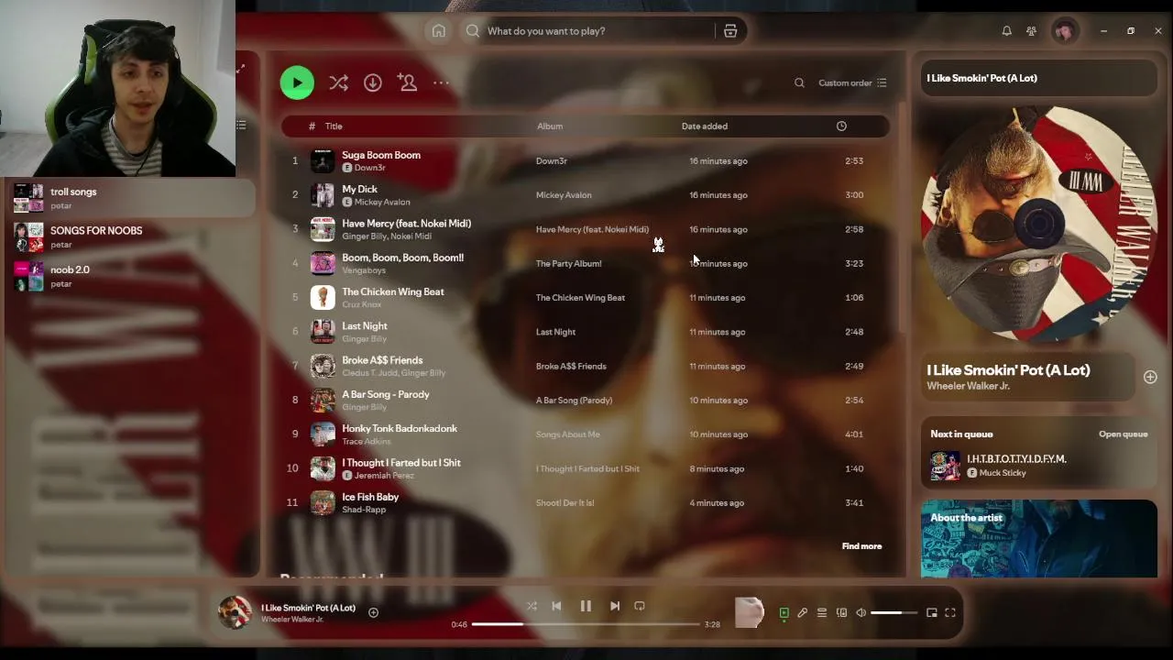Viewport: 1173px width, 660px height.
Task: Skip to previous track
Action: 556,606
